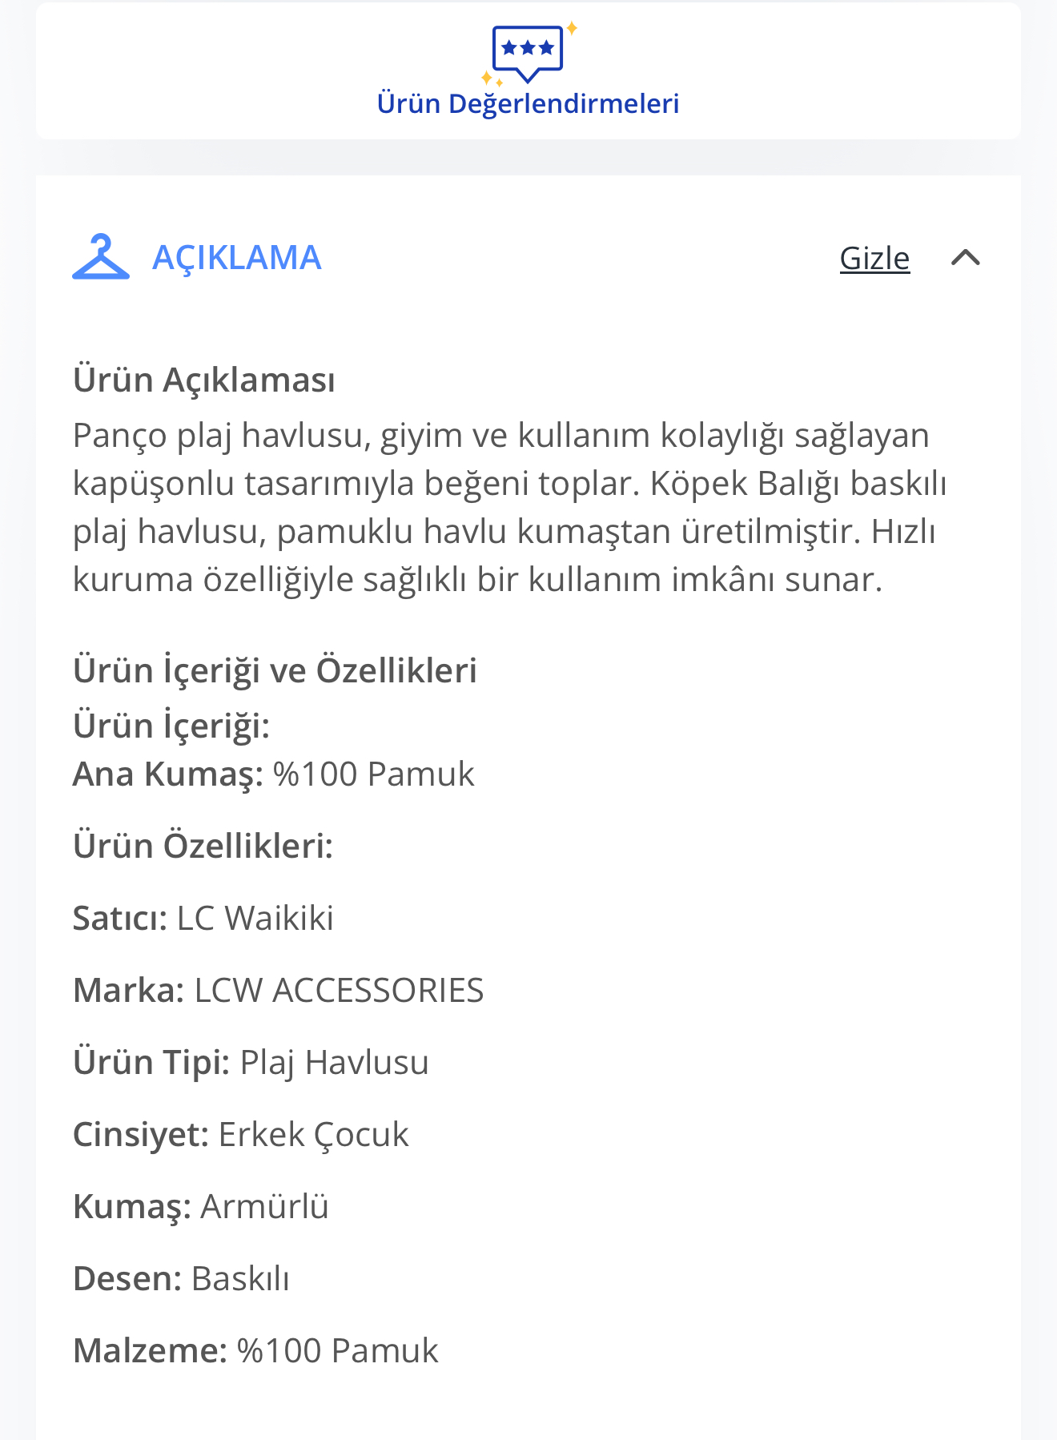1057x1440 pixels.
Task: Collapse the AÇIKLAMA section header
Action: [528, 258]
